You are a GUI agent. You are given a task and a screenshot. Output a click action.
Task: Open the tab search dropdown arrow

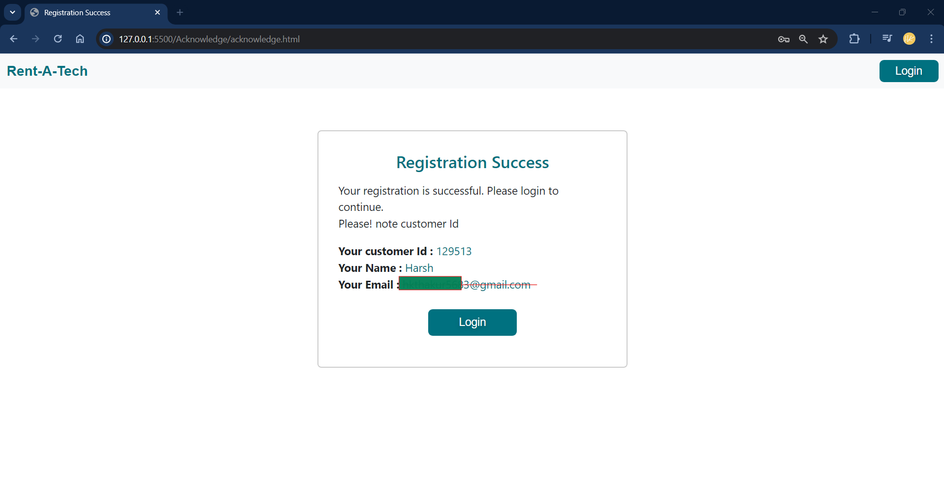[x=12, y=12]
